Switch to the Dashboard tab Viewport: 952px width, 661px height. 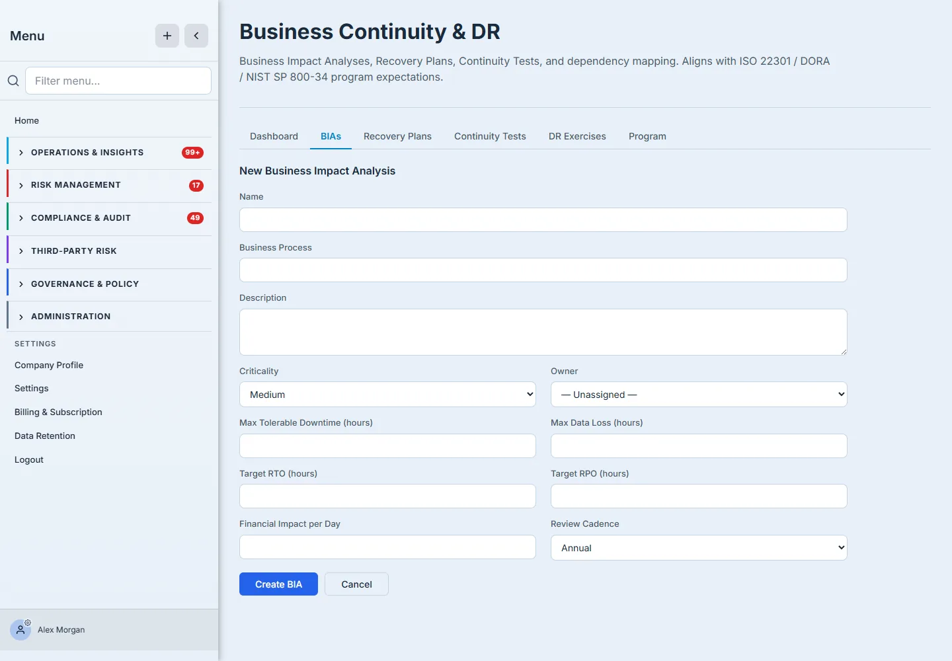(x=274, y=136)
